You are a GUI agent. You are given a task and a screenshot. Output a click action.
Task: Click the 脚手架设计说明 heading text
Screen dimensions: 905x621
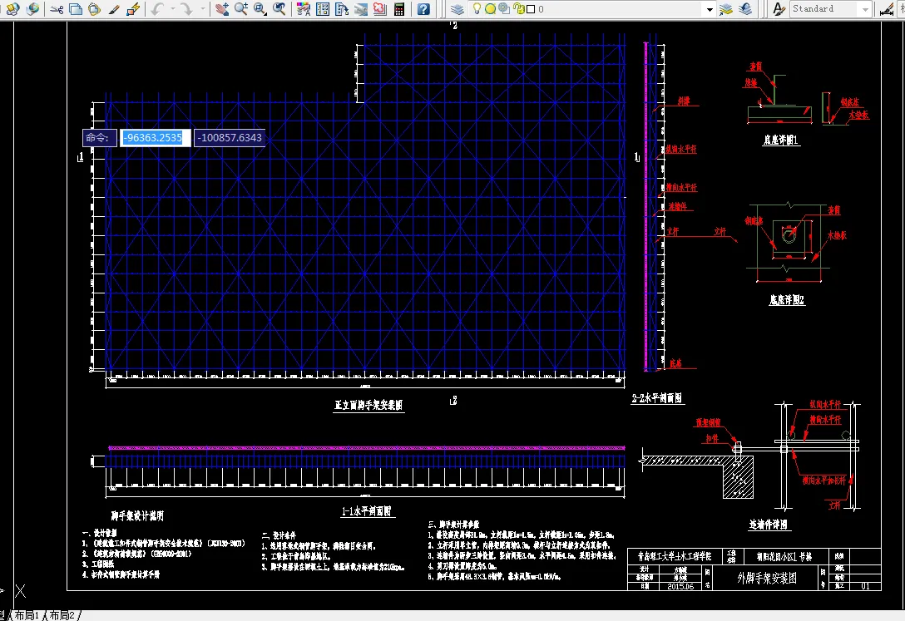click(137, 515)
